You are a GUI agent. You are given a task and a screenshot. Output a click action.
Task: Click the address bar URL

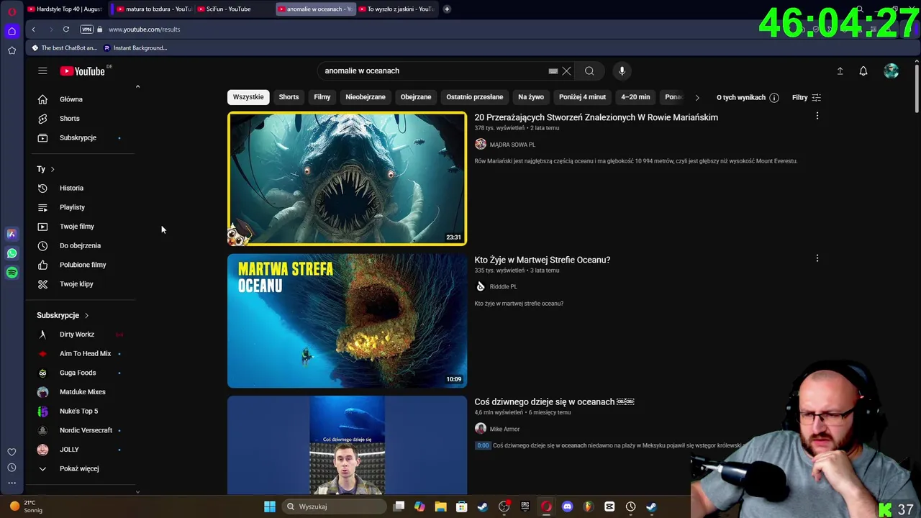144,29
